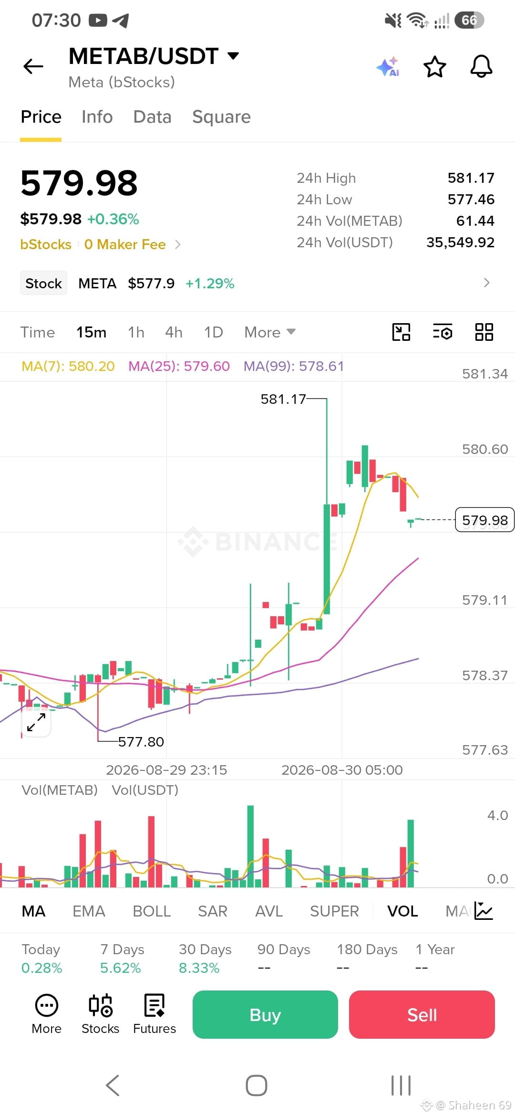Tap the Vol(METAB) label
The image size is (515, 1117).
pos(60,790)
